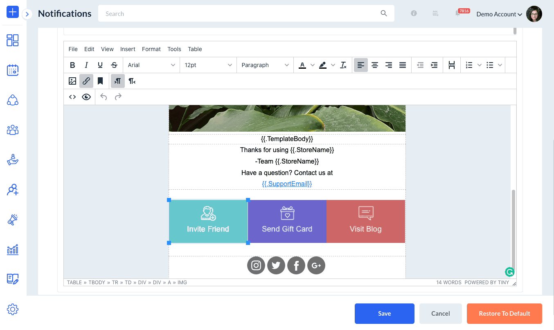Open the text color picker arrow

[313, 65]
